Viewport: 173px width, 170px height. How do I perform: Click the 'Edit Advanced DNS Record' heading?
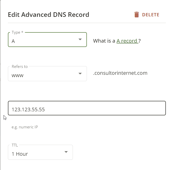[49, 15]
